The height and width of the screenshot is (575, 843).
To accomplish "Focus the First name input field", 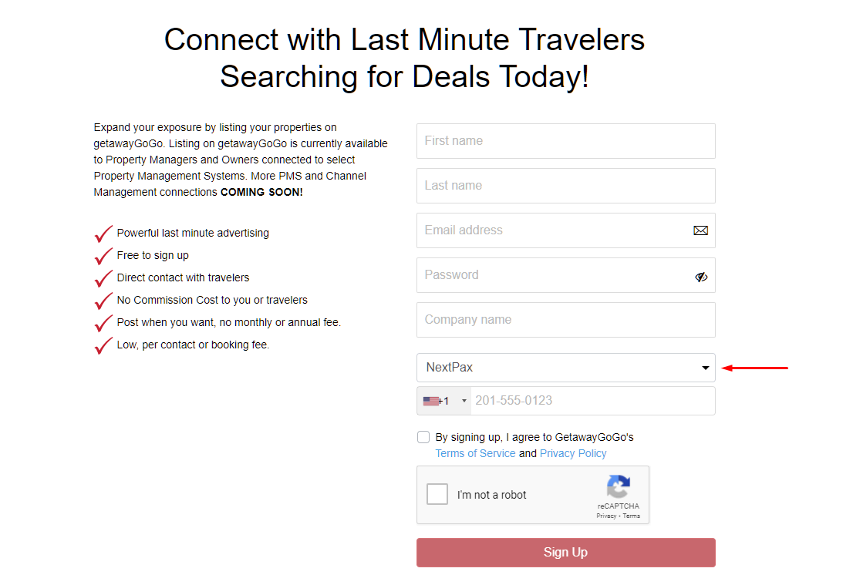I will pyautogui.click(x=565, y=141).
